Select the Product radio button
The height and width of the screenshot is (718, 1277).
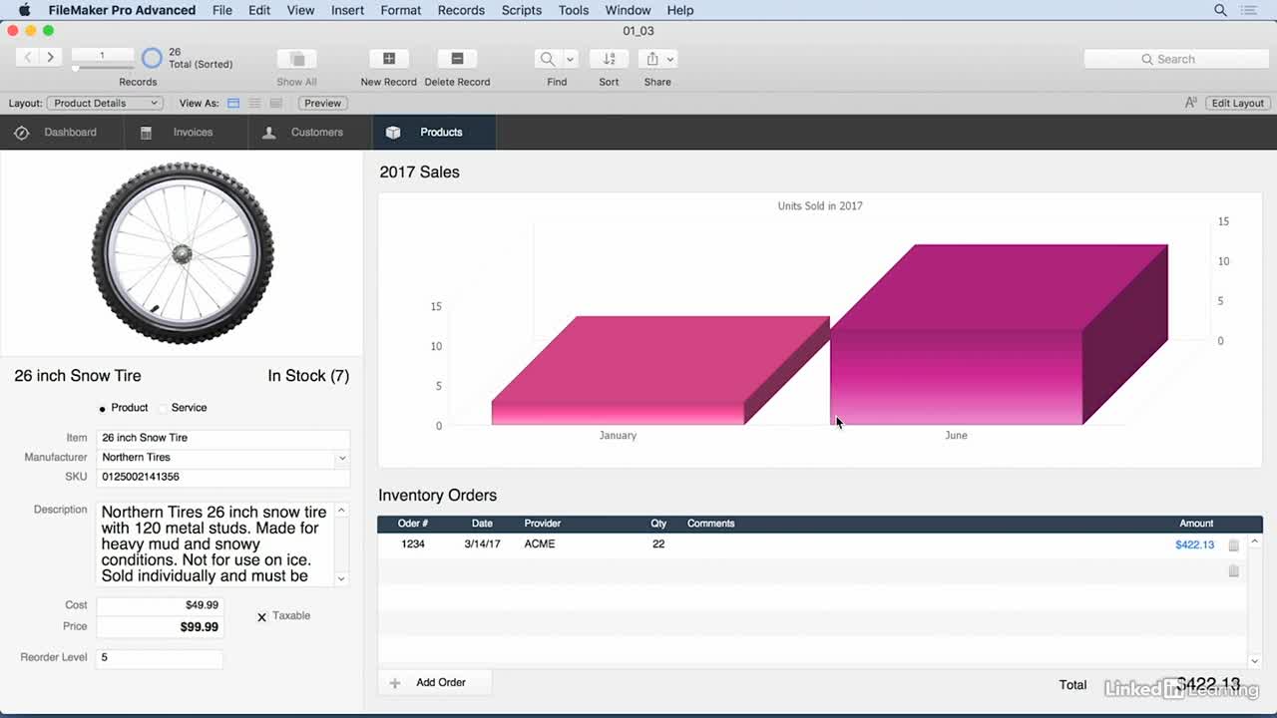[x=103, y=409]
